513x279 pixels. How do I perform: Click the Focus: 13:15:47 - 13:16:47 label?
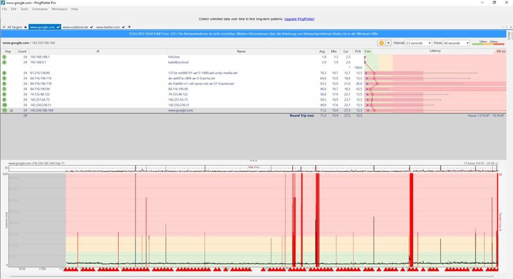(x=486, y=116)
